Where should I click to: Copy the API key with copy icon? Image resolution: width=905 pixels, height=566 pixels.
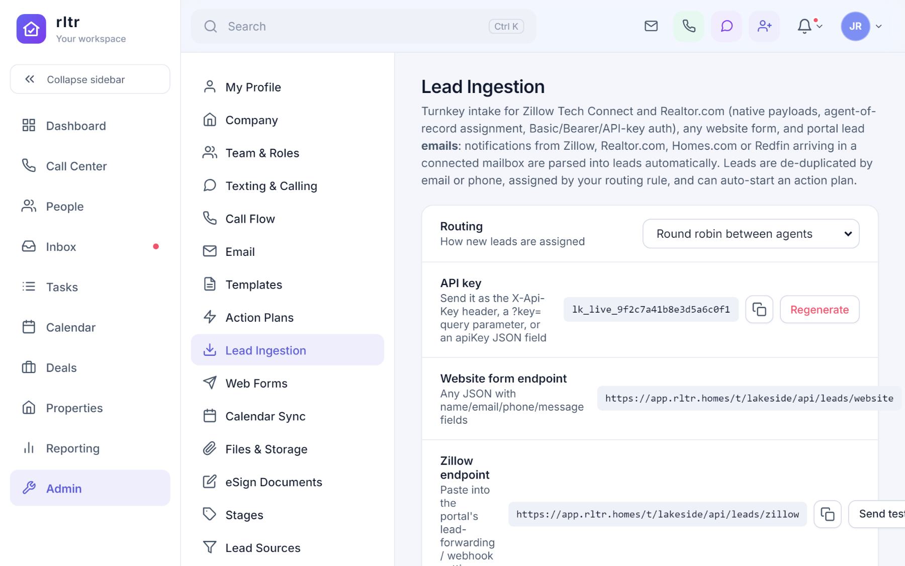point(759,310)
